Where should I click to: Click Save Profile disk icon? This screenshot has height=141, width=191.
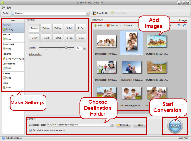[x=95, y=13]
